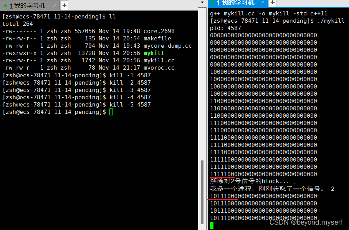The height and width of the screenshot is (230, 349).
Task: Click the line '我是一个进程，刚刚获取了一个信号： 2'
Action: (x=272, y=189)
